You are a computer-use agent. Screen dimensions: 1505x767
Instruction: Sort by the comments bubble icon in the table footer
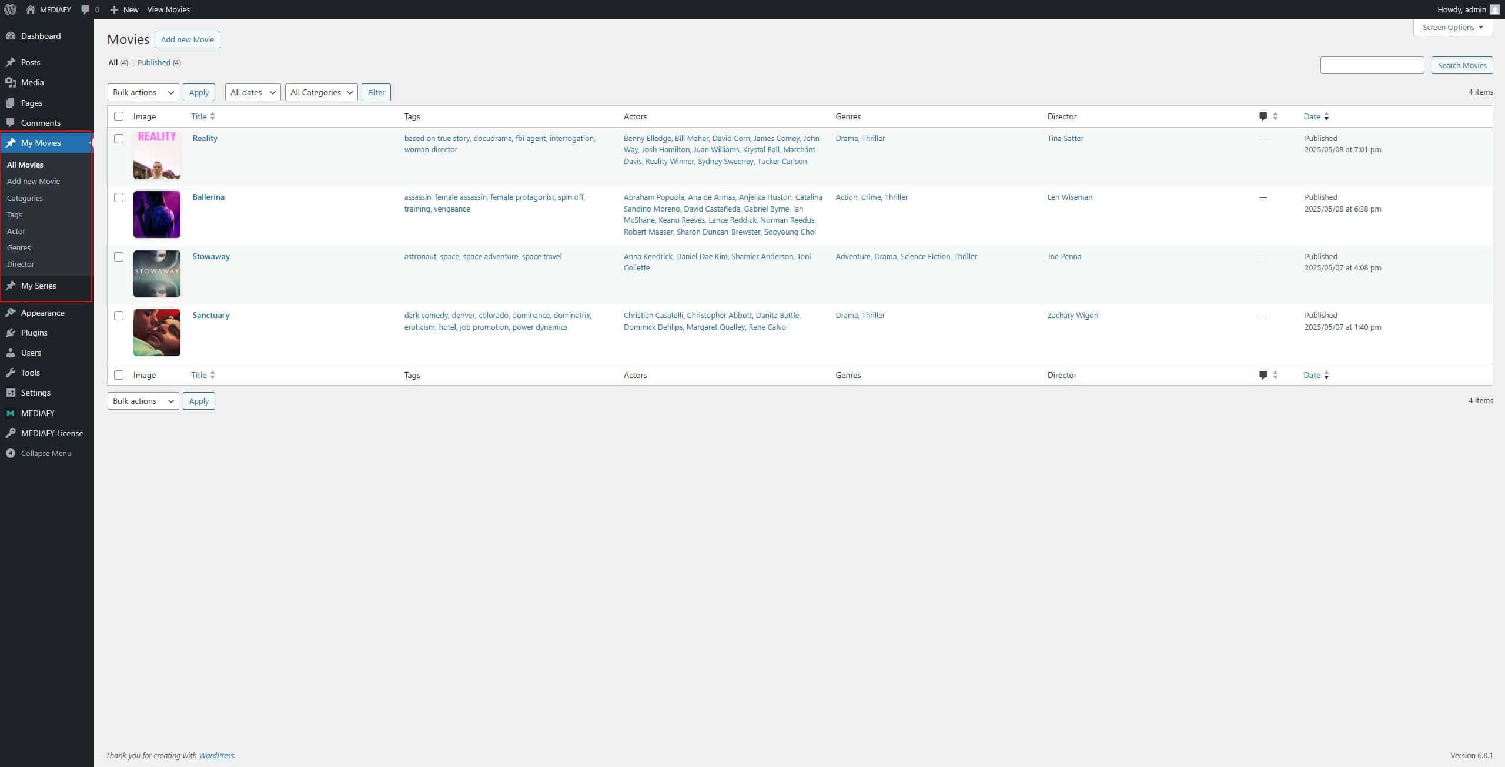[1263, 375]
